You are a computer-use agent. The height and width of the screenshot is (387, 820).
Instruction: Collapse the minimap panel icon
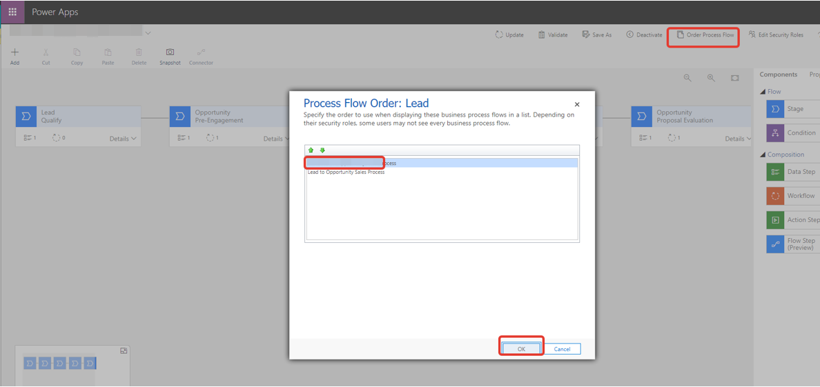124,351
